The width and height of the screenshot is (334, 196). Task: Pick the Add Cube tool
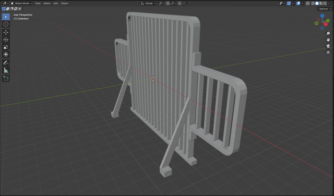click(x=6, y=79)
